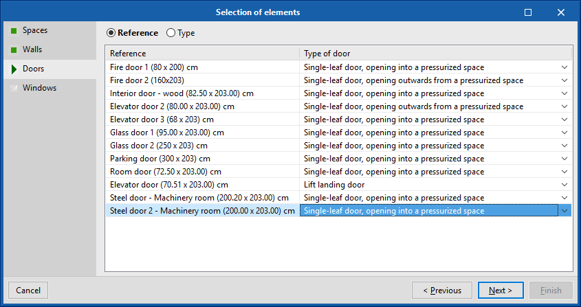This screenshot has height=307, width=581.
Task: Click the Next button
Action: (x=501, y=291)
